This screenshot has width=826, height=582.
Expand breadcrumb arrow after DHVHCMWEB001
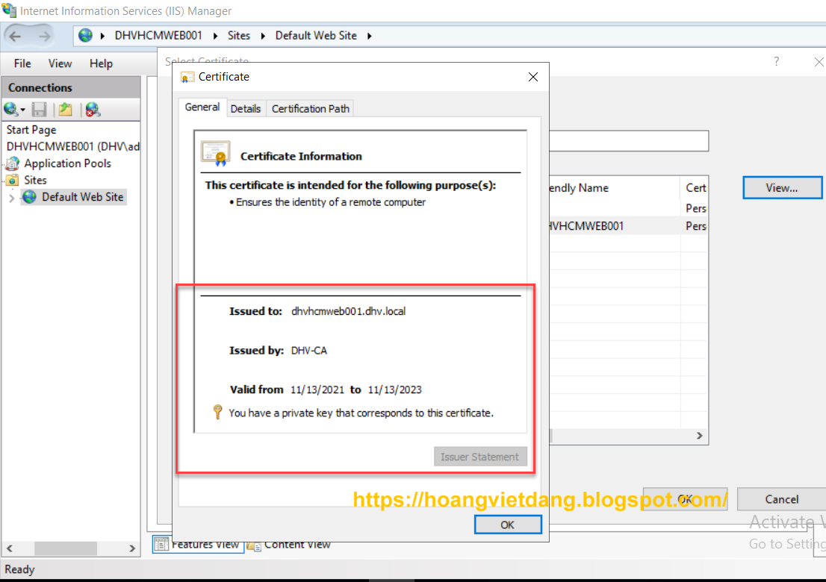click(215, 36)
